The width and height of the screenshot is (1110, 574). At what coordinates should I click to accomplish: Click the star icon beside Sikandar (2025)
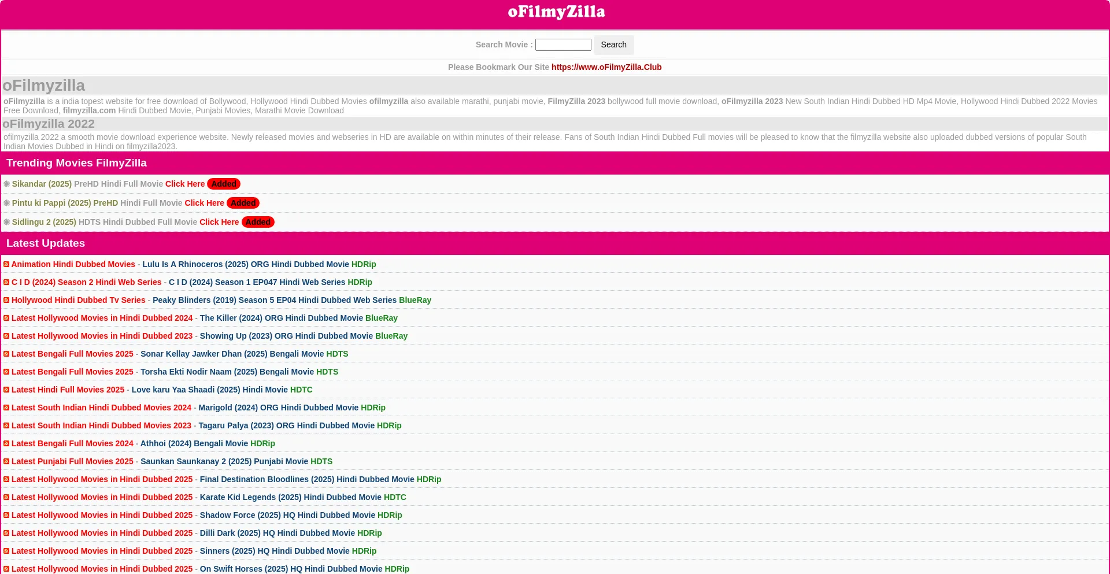[7, 184]
